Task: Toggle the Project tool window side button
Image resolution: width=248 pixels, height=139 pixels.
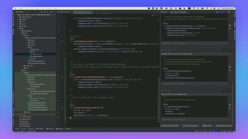Action: (x=13, y=32)
